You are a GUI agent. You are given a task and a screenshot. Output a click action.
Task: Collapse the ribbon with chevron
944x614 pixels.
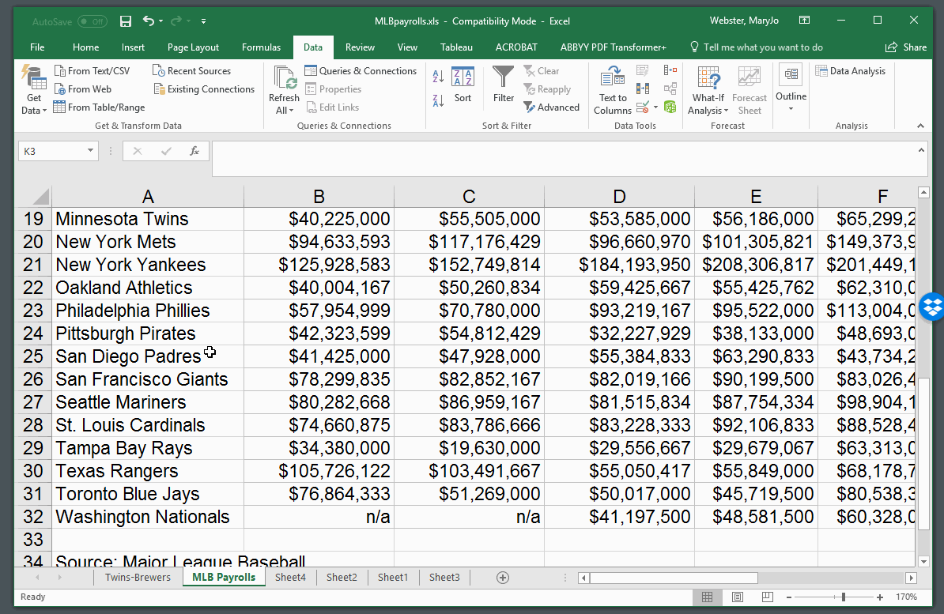[x=920, y=126]
